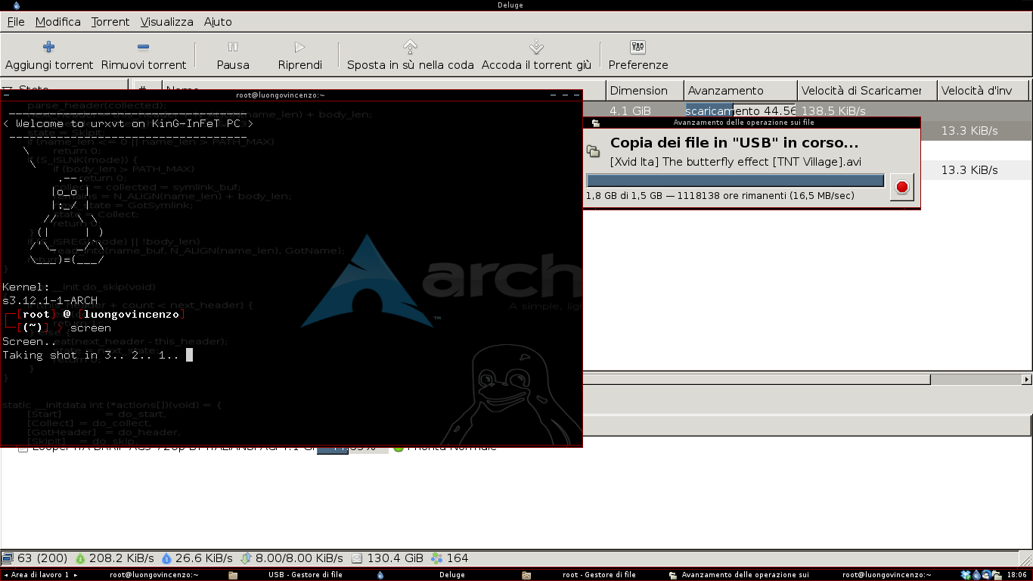Viewport: 1033px width, 581px height.
Task: Sort torrents by Dimension column
Action: pyautogui.click(x=644, y=91)
